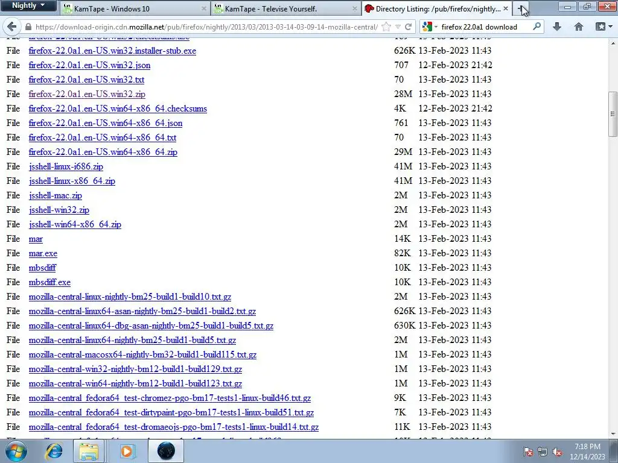Open fedora64 test-dirtypaint-pgo log link
Viewport: 618px width, 463px height.
(x=171, y=412)
